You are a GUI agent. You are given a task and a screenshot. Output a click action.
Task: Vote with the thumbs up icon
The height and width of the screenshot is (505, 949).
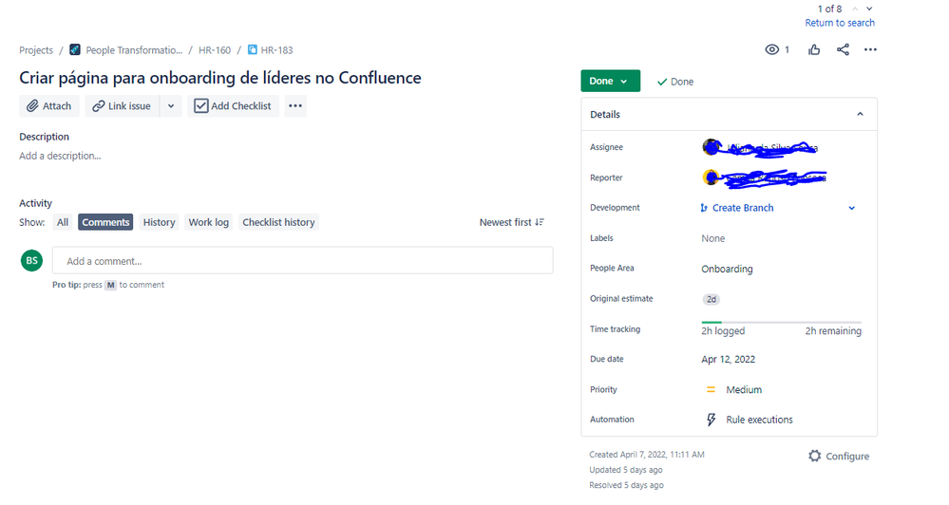click(814, 49)
